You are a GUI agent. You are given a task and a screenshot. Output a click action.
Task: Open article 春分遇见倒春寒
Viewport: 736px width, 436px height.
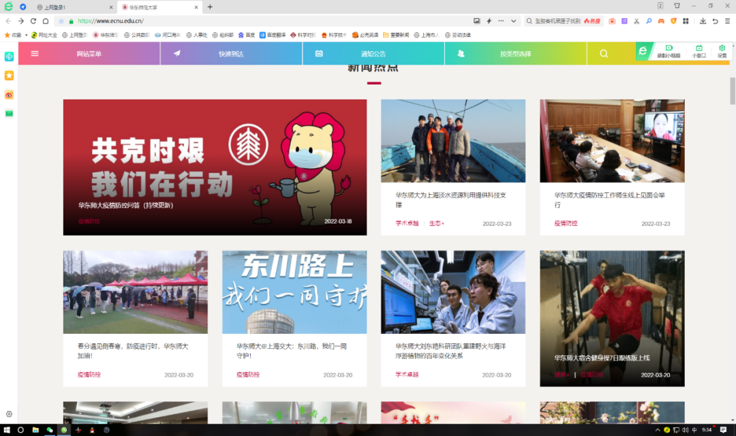click(133, 351)
